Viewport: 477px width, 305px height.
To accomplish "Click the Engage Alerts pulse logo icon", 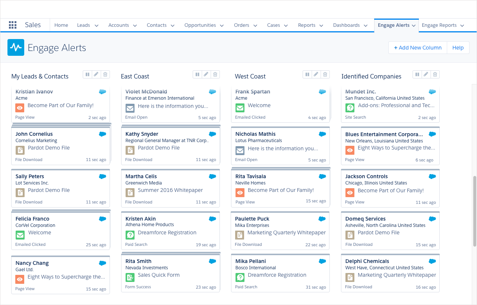I will pyautogui.click(x=16, y=47).
